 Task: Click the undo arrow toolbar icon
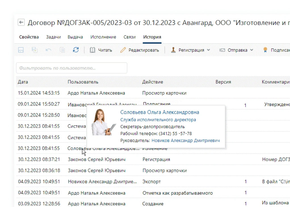coord(49,50)
